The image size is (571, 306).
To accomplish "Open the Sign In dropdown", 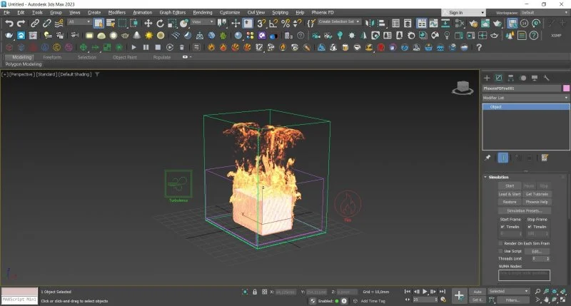I will click(464, 13).
